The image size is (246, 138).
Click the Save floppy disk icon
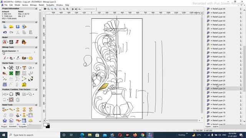(x=18, y=26)
